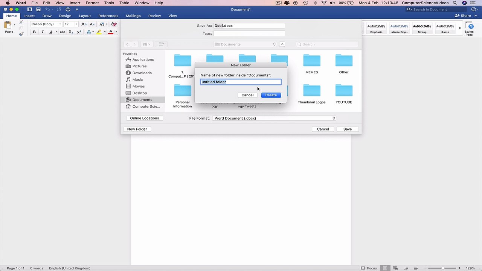
Task: Toggle Underline formatting
Action: click(50, 32)
